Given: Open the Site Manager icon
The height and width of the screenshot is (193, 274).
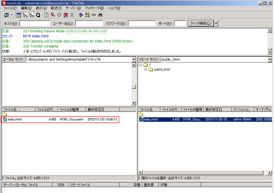Looking at the screenshot, I should coord(7,15).
